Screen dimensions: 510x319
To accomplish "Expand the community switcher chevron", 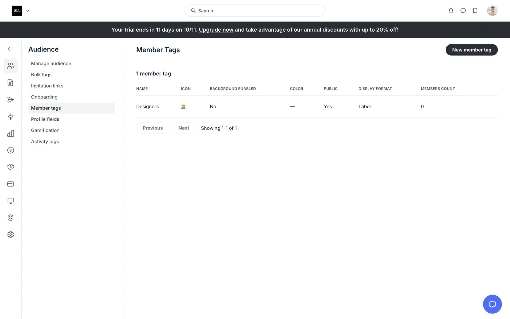I will click(x=28, y=11).
